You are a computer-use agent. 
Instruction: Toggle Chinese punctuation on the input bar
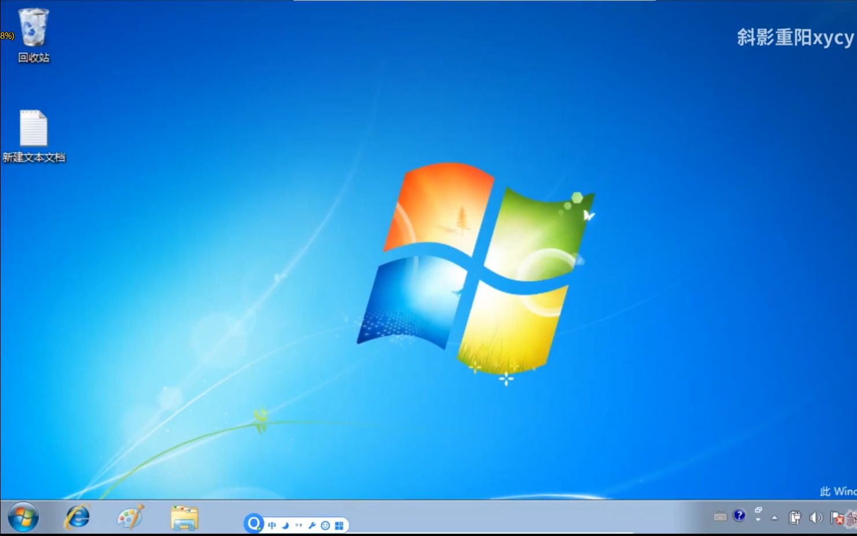pyautogui.click(x=299, y=524)
